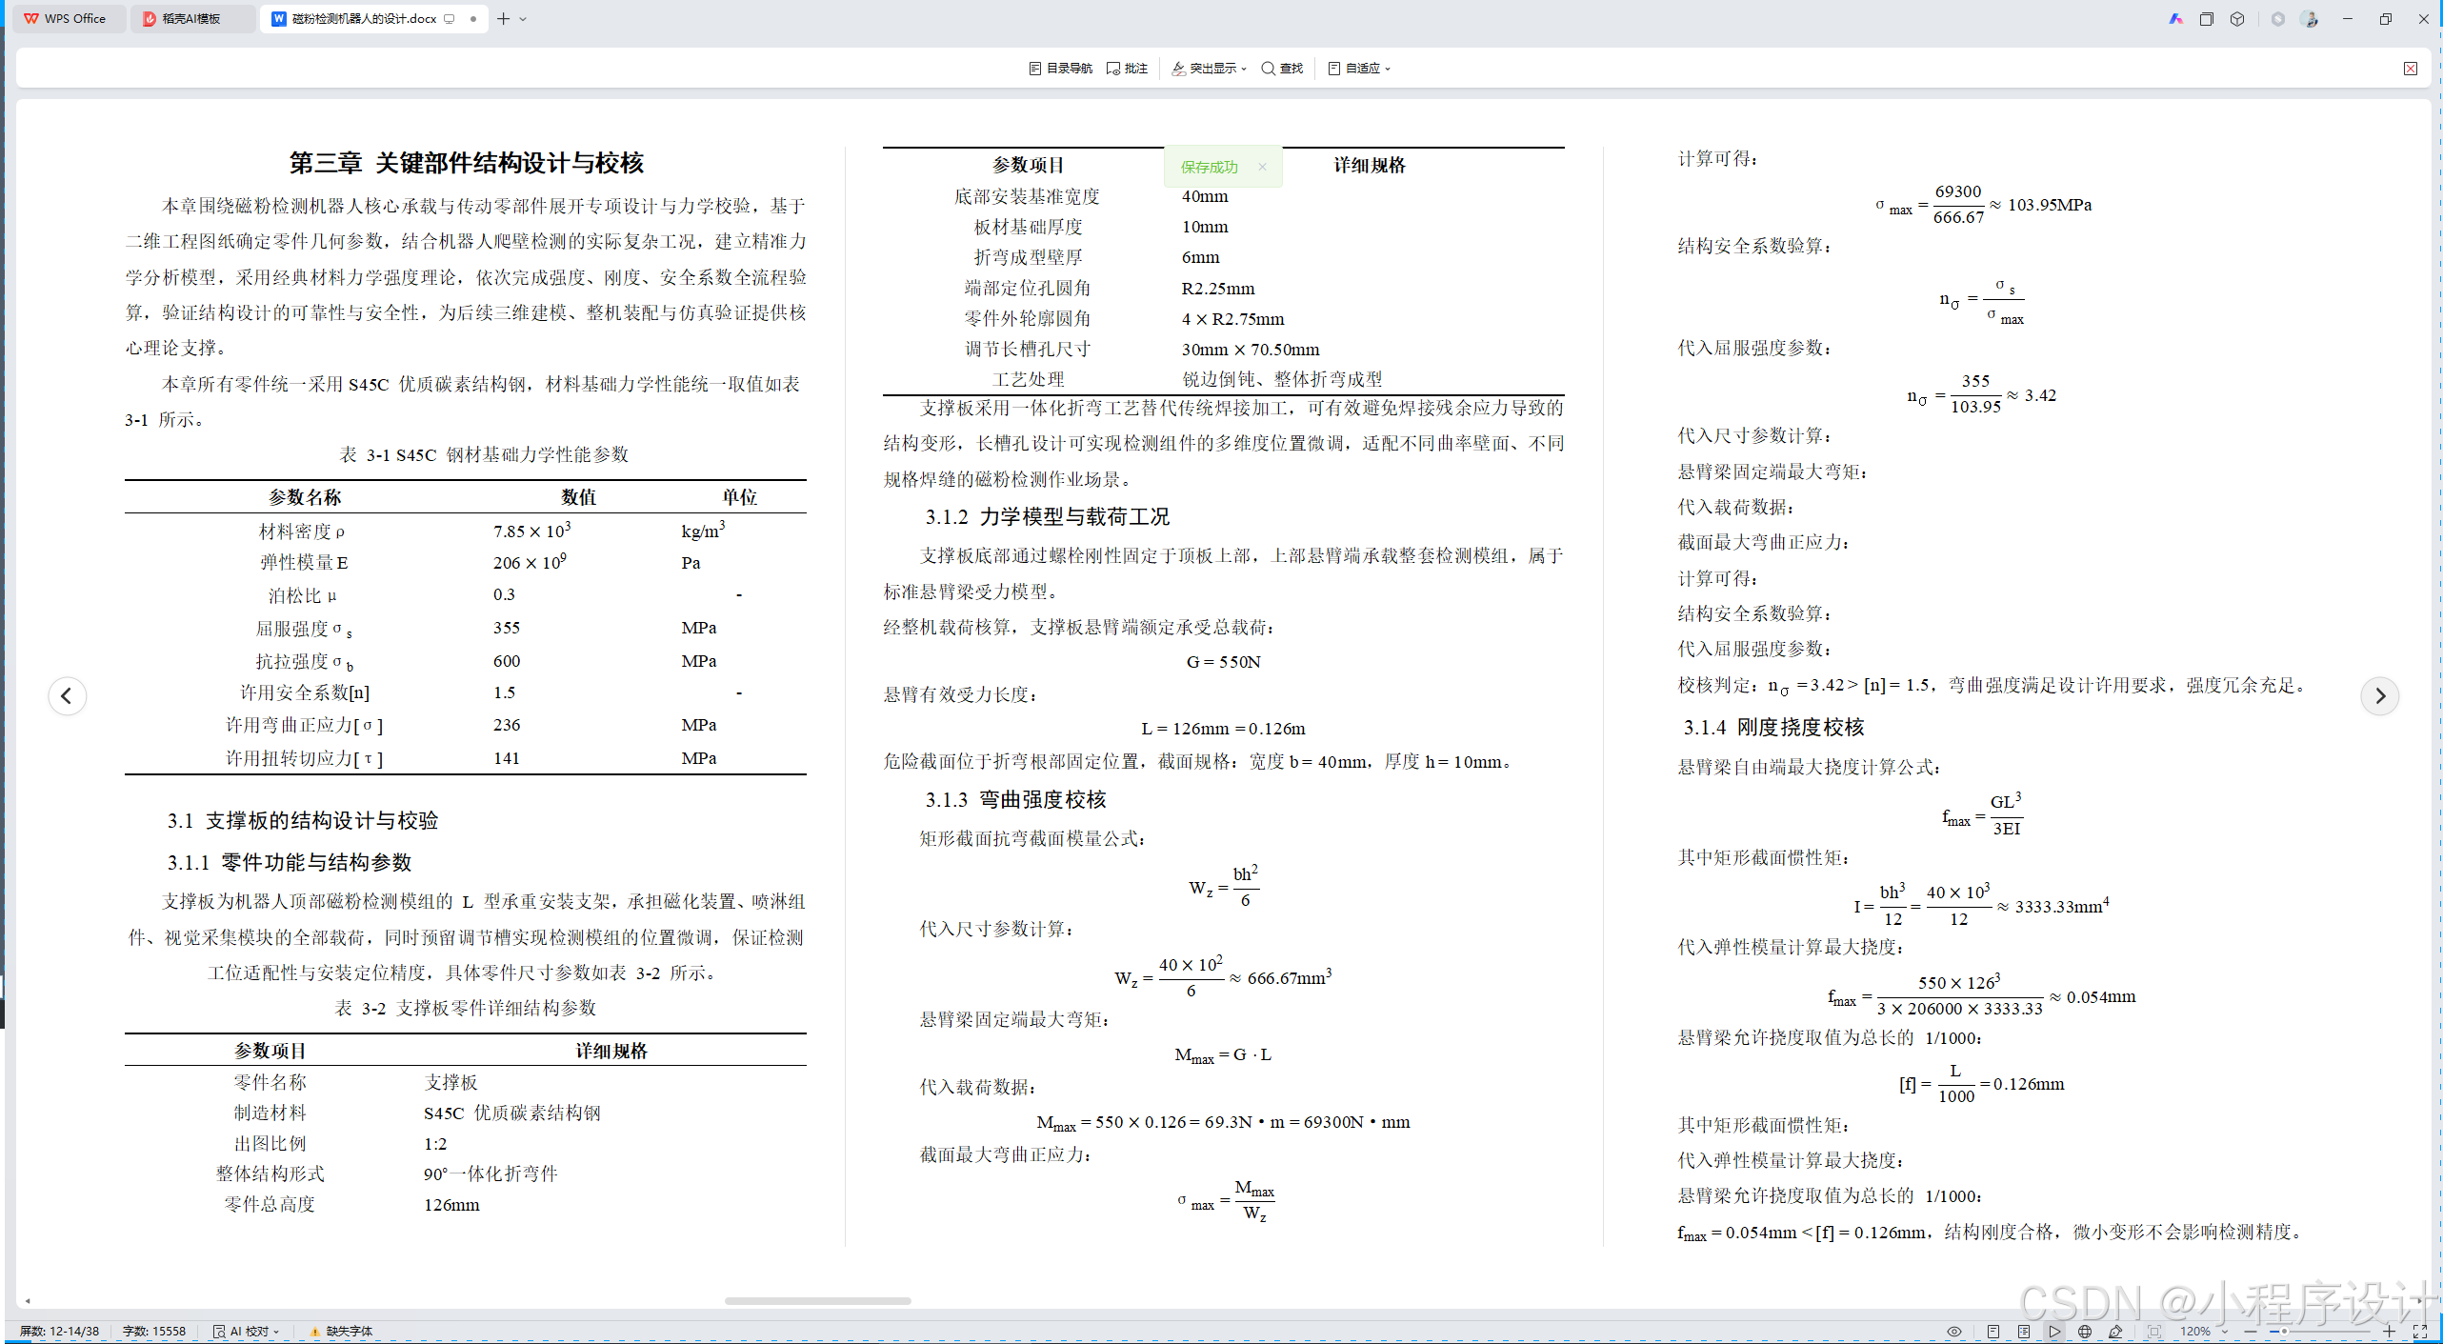Image resolution: width=2443 pixels, height=1344 pixels.
Task: Click the section heading 3.1.4 刚度挠度校核
Action: [1773, 727]
